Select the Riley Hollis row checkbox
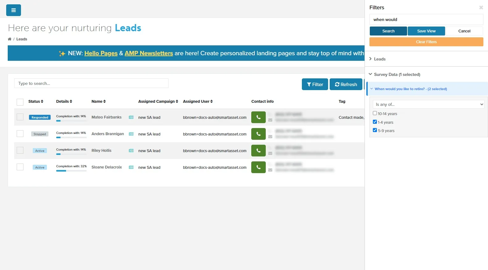 [20, 150]
